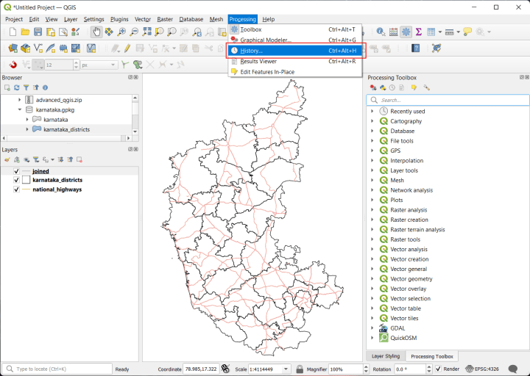Switch to the Layer Styling tab

coord(385,356)
